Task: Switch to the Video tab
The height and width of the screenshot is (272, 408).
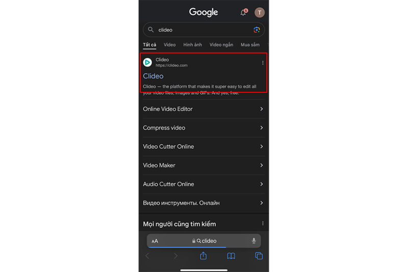Action: [170, 45]
